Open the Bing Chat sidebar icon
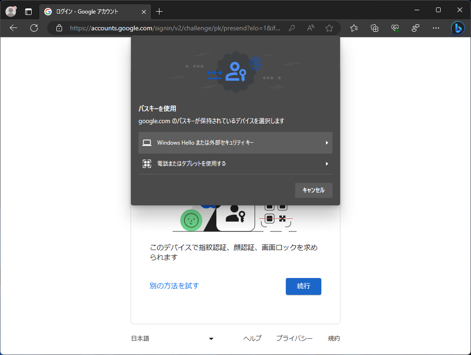 click(458, 28)
